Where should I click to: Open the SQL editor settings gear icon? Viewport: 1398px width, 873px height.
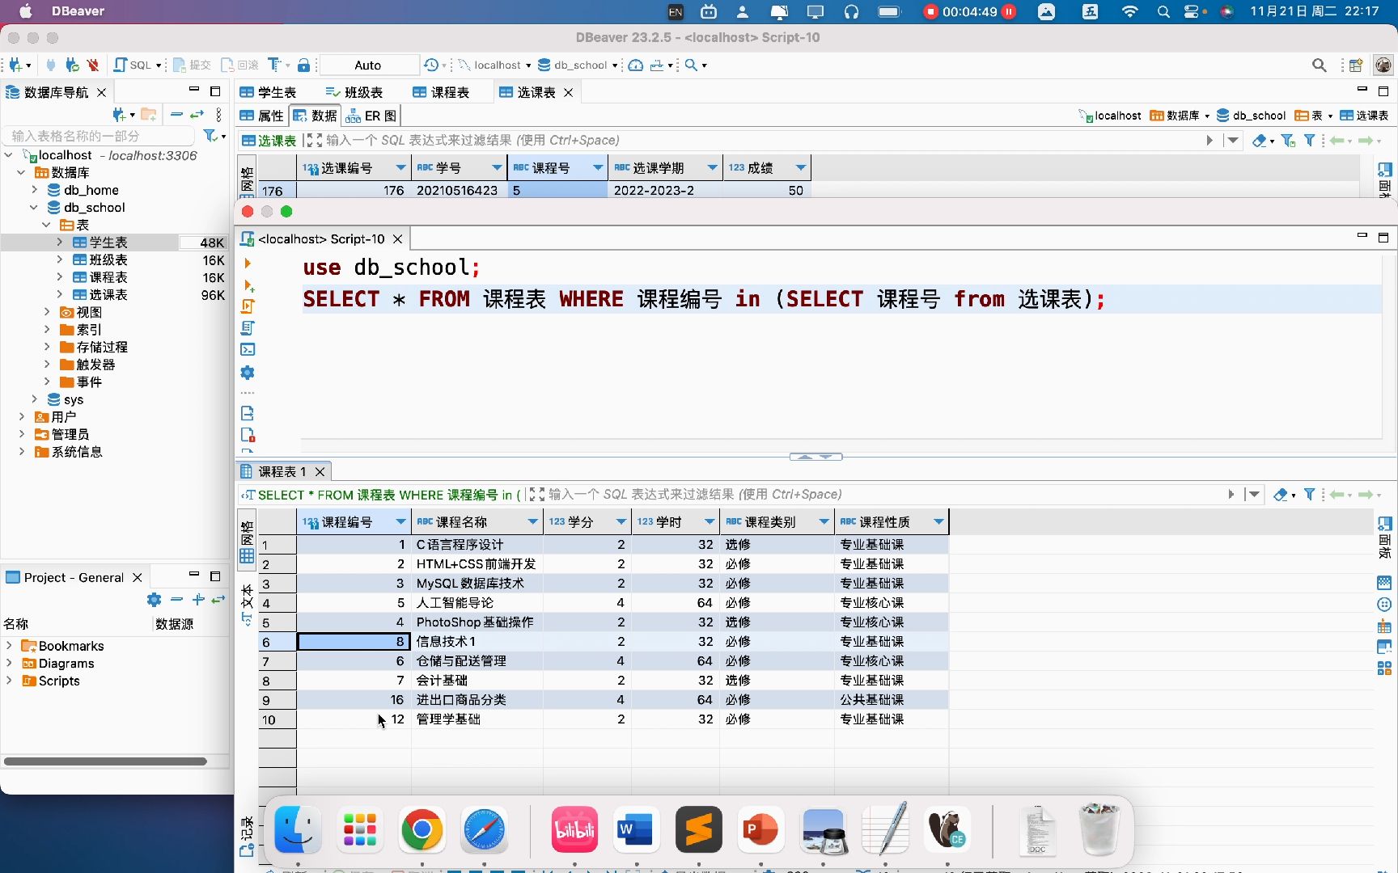pos(247,373)
